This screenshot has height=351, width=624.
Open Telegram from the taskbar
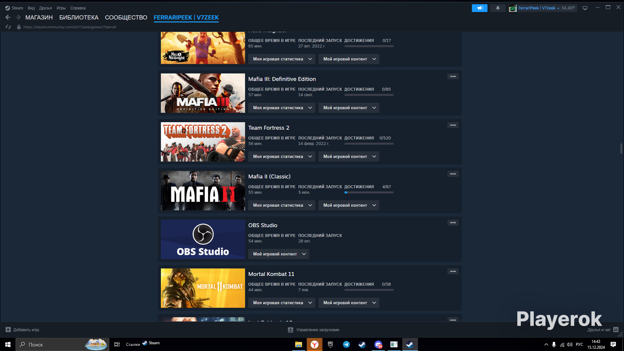346,345
